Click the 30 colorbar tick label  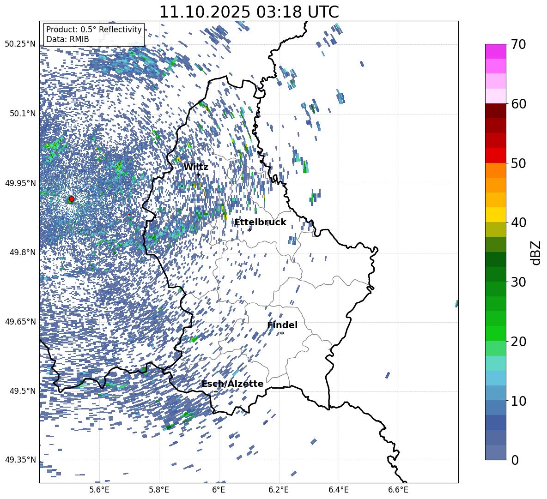(518, 282)
